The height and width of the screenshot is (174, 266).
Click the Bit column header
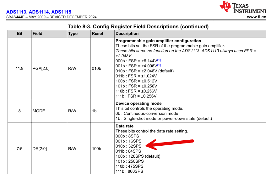[x=19, y=33]
